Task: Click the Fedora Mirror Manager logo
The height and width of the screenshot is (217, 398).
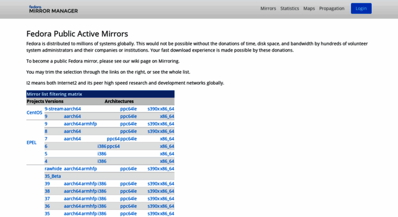Action: [53, 9]
